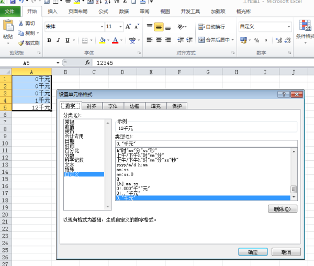The height and width of the screenshot is (266, 314).
Task: Apply cell borders icon
Action: pos(85,40)
